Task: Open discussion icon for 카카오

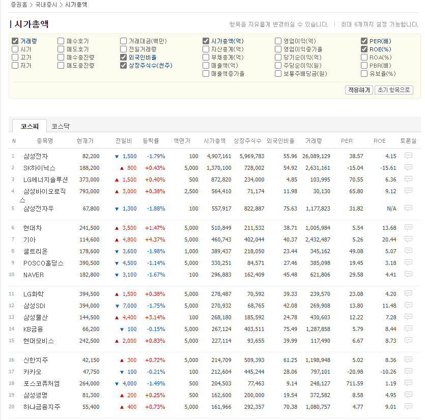Action: (408, 371)
